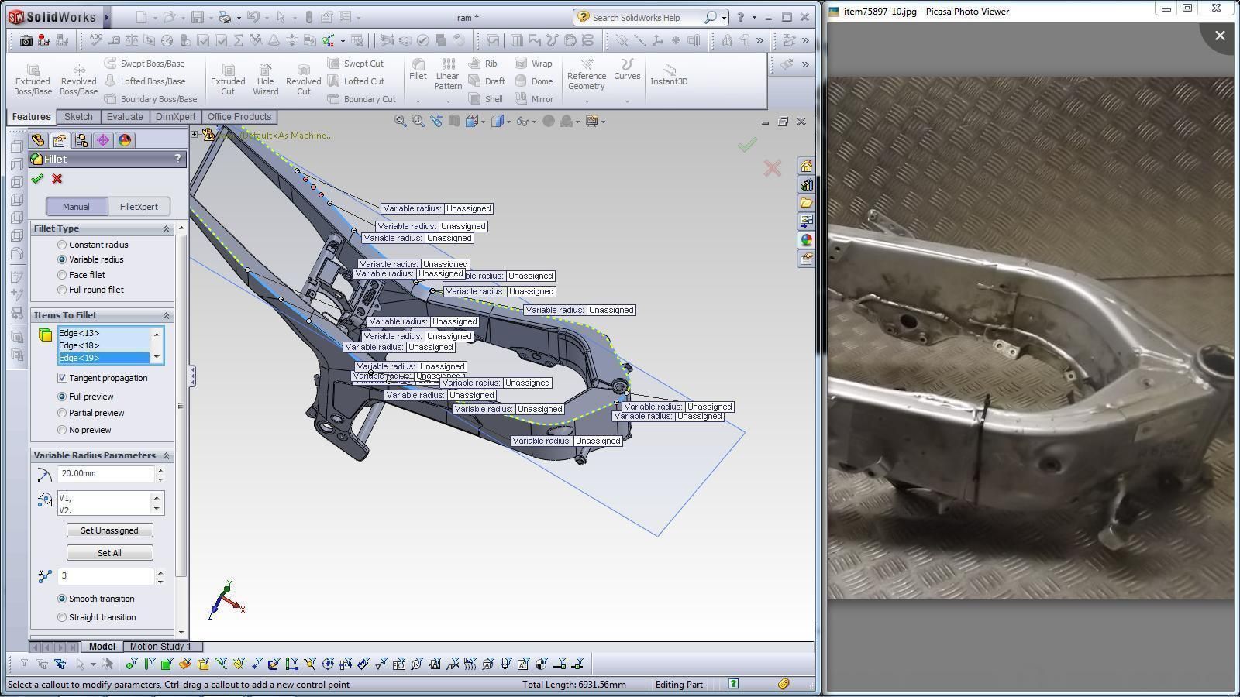
Task: Click the Extruded Boss/Base tool
Action: pos(33,80)
